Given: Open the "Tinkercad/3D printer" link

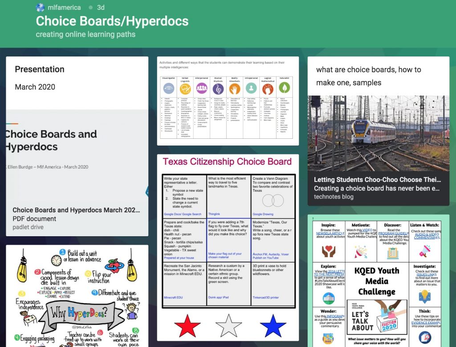Looking at the screenshot, I should click(x=265, y=297).
